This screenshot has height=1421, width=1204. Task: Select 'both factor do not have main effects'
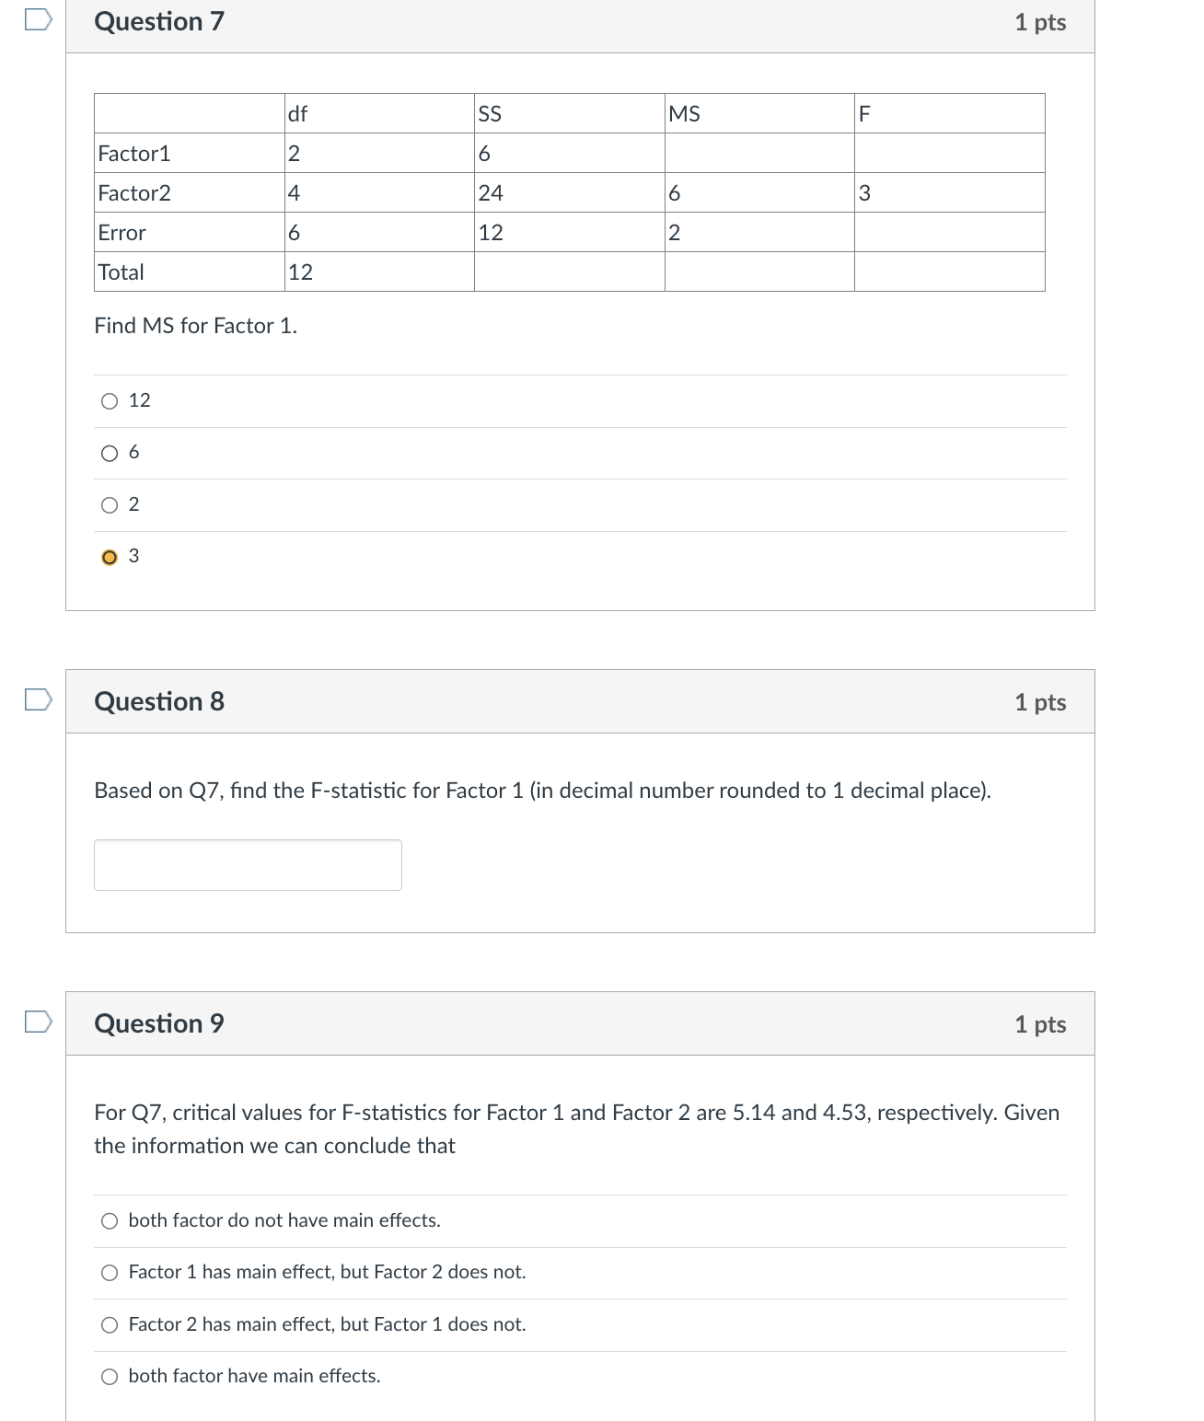tap(109, 1220)
